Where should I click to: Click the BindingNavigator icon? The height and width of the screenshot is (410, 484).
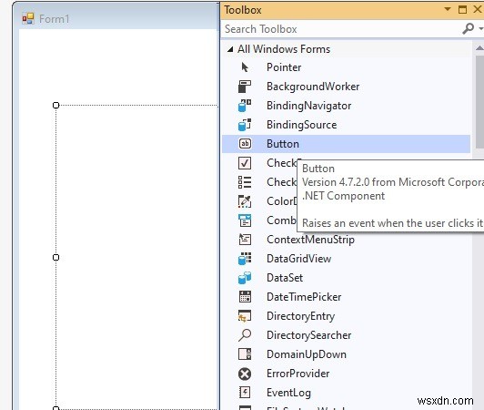pos(245,106)
